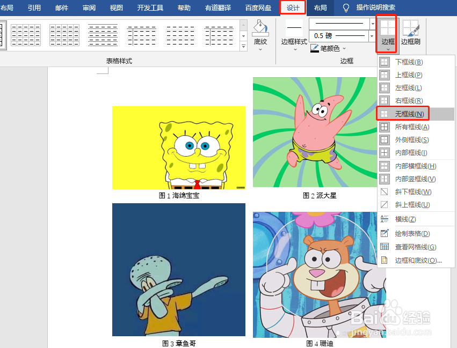This screenshot has height=348, width=457.
Task: Select the Patrick picture 图 2
Action: pos(315,132)
